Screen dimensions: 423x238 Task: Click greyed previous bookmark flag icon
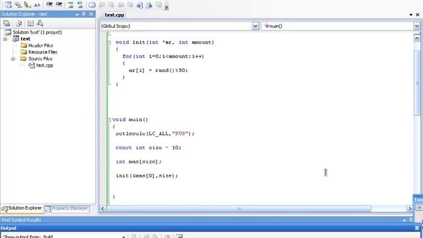[x=102, y=5]
